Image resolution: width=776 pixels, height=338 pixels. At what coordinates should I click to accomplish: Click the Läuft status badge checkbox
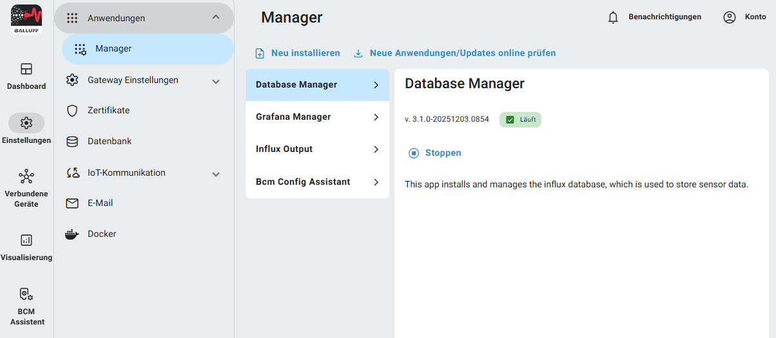click(x=510, y=120)
